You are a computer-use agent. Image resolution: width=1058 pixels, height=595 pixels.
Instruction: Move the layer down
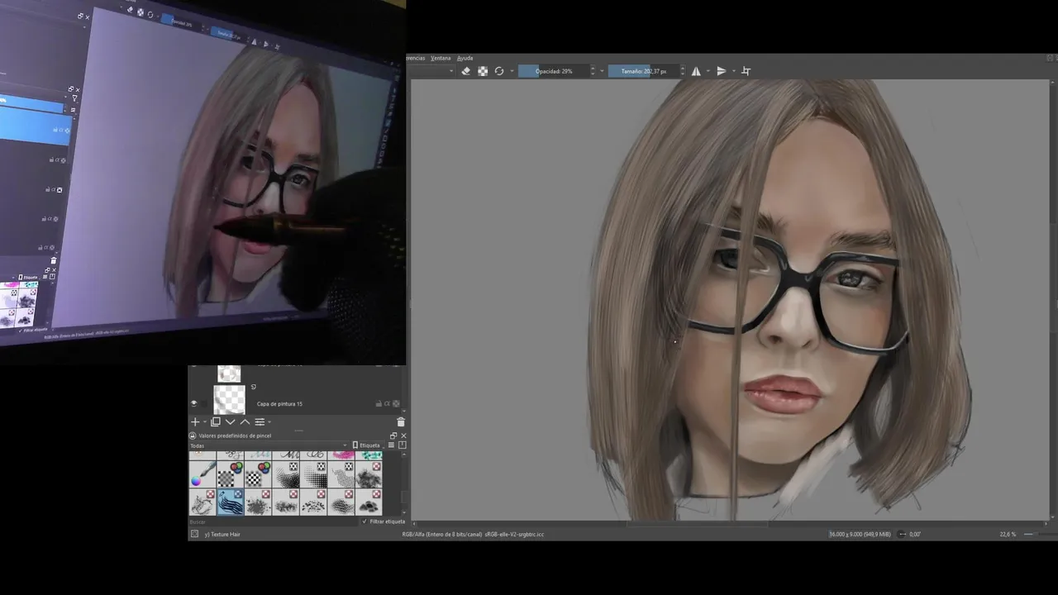(x=231, y=421)
